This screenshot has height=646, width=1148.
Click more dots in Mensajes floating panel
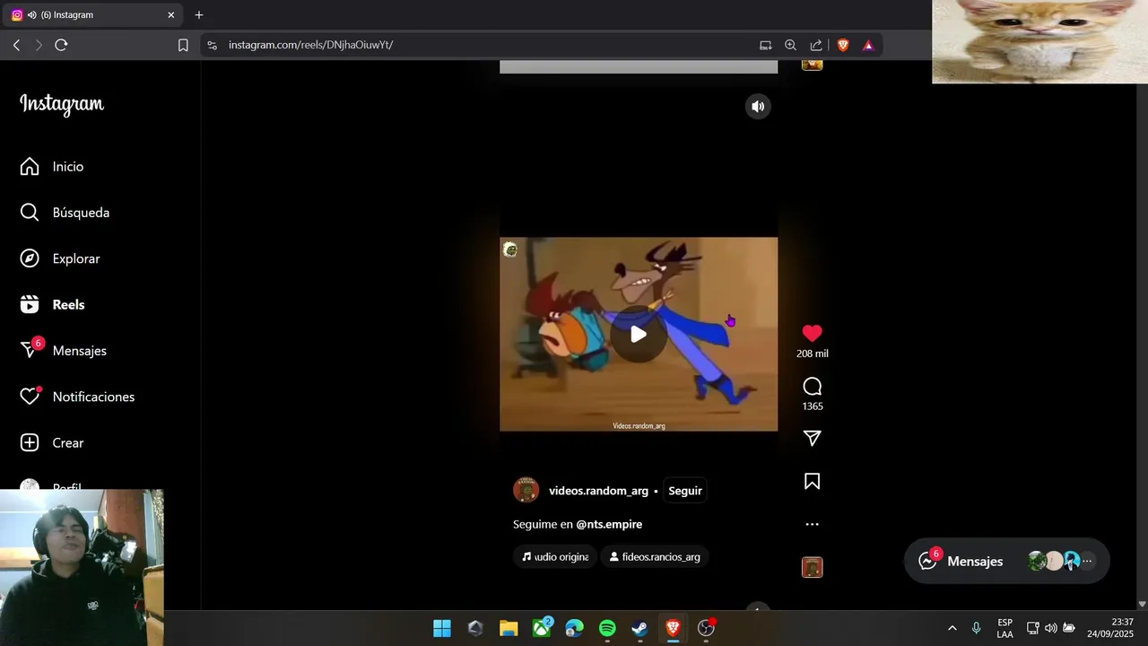(x=1087, y=562)
